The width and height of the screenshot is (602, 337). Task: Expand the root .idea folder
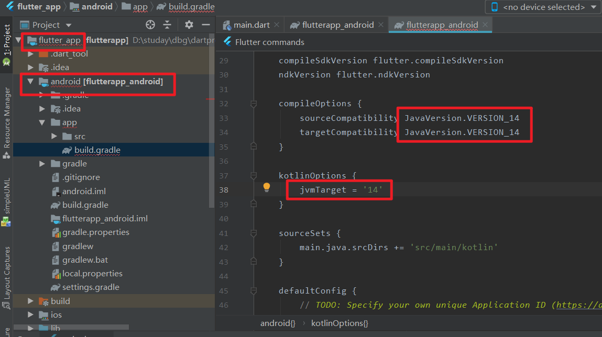[x=30, y=68]
